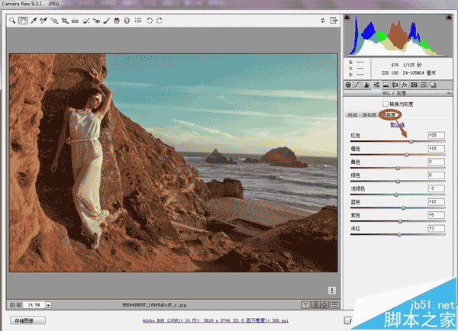
Task: Toggle highlight clipping warning in histogram
Action: (x=449, y=18)
